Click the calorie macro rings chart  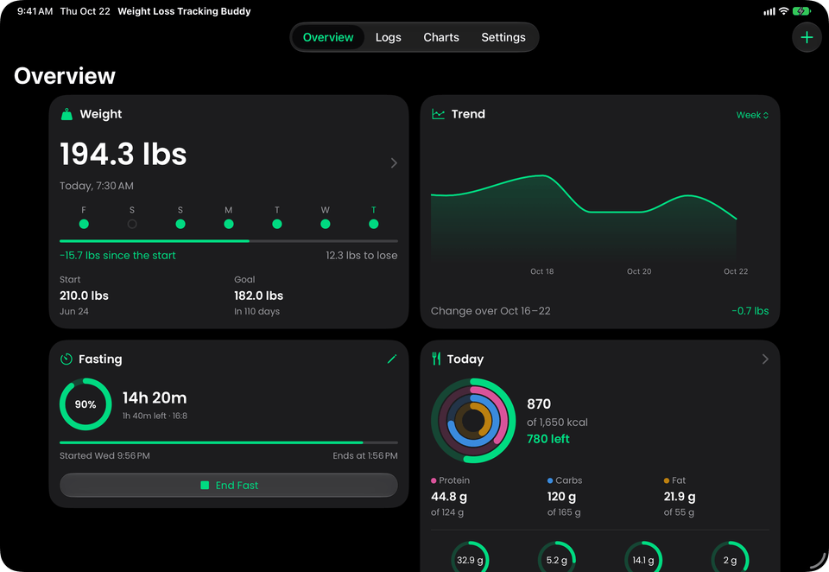click(473, 421)
